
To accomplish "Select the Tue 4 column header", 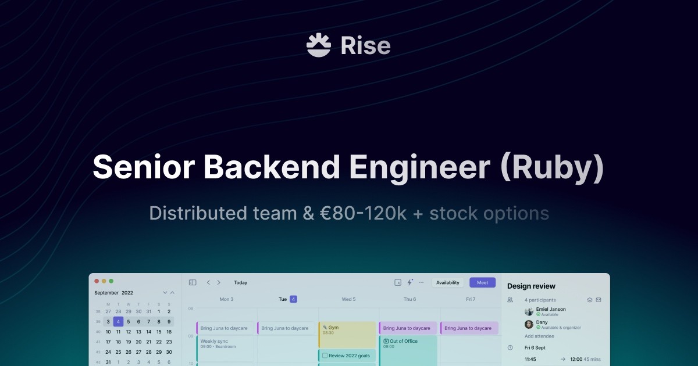I will [x=287, y=299].
